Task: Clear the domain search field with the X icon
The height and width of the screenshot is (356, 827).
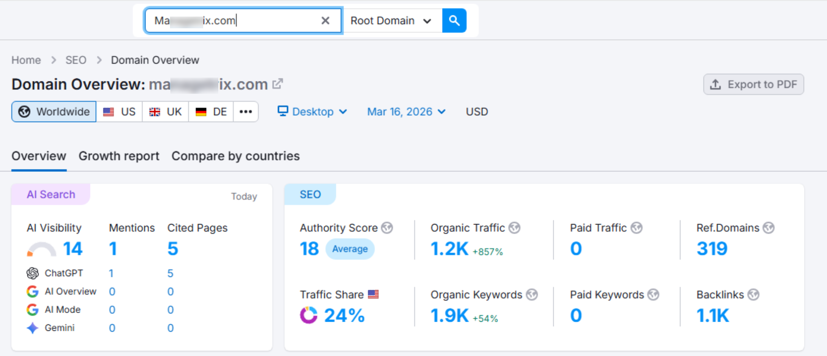Action: pyautogui.click(x=325, y=20)
